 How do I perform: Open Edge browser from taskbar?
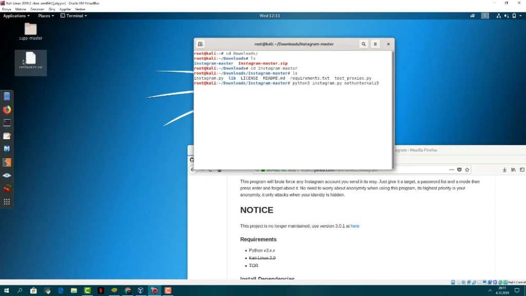pos(61,291)
